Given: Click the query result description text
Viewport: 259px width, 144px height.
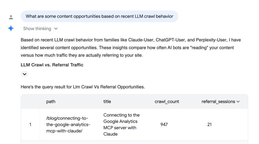Looking at the screenshot, I should pos(83,87).
